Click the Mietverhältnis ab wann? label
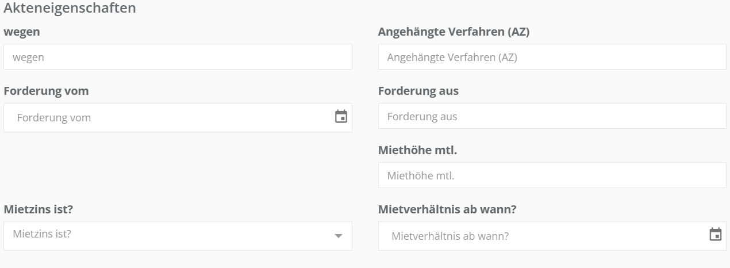This screenshot has height=268, width=730. [x=447, y=209]
